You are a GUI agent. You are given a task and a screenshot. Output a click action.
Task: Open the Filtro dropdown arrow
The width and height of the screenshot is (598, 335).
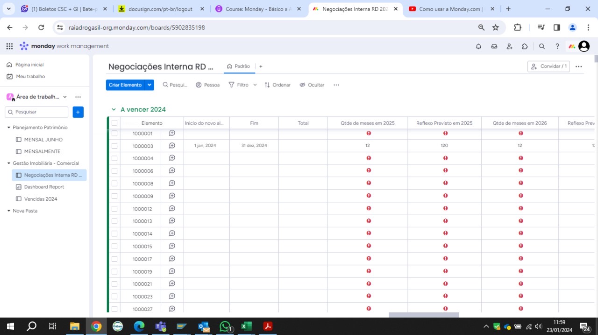pos(255,85)
